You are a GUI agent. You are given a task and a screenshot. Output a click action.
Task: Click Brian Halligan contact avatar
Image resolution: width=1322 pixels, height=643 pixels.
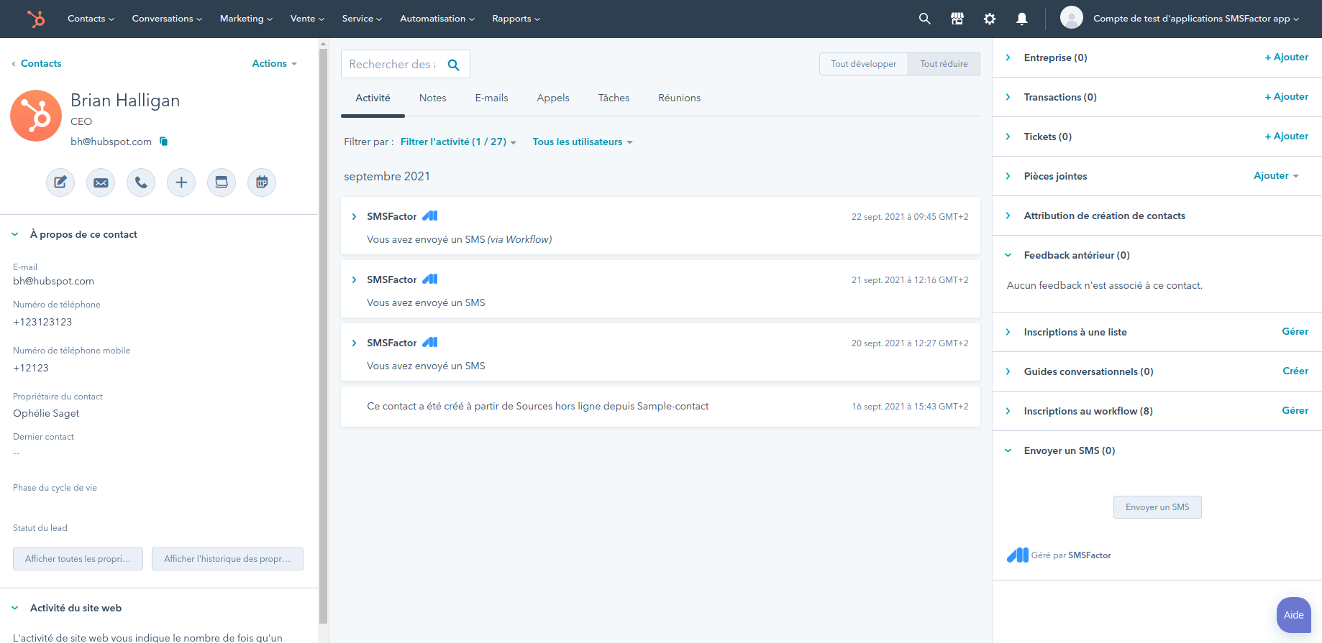point(36,116)
